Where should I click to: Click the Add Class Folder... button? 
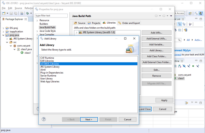[x=156, y=56]
